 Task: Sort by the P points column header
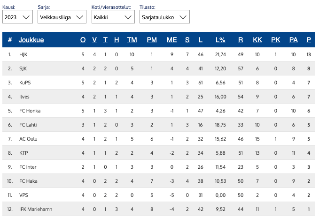tap(308, 40)
